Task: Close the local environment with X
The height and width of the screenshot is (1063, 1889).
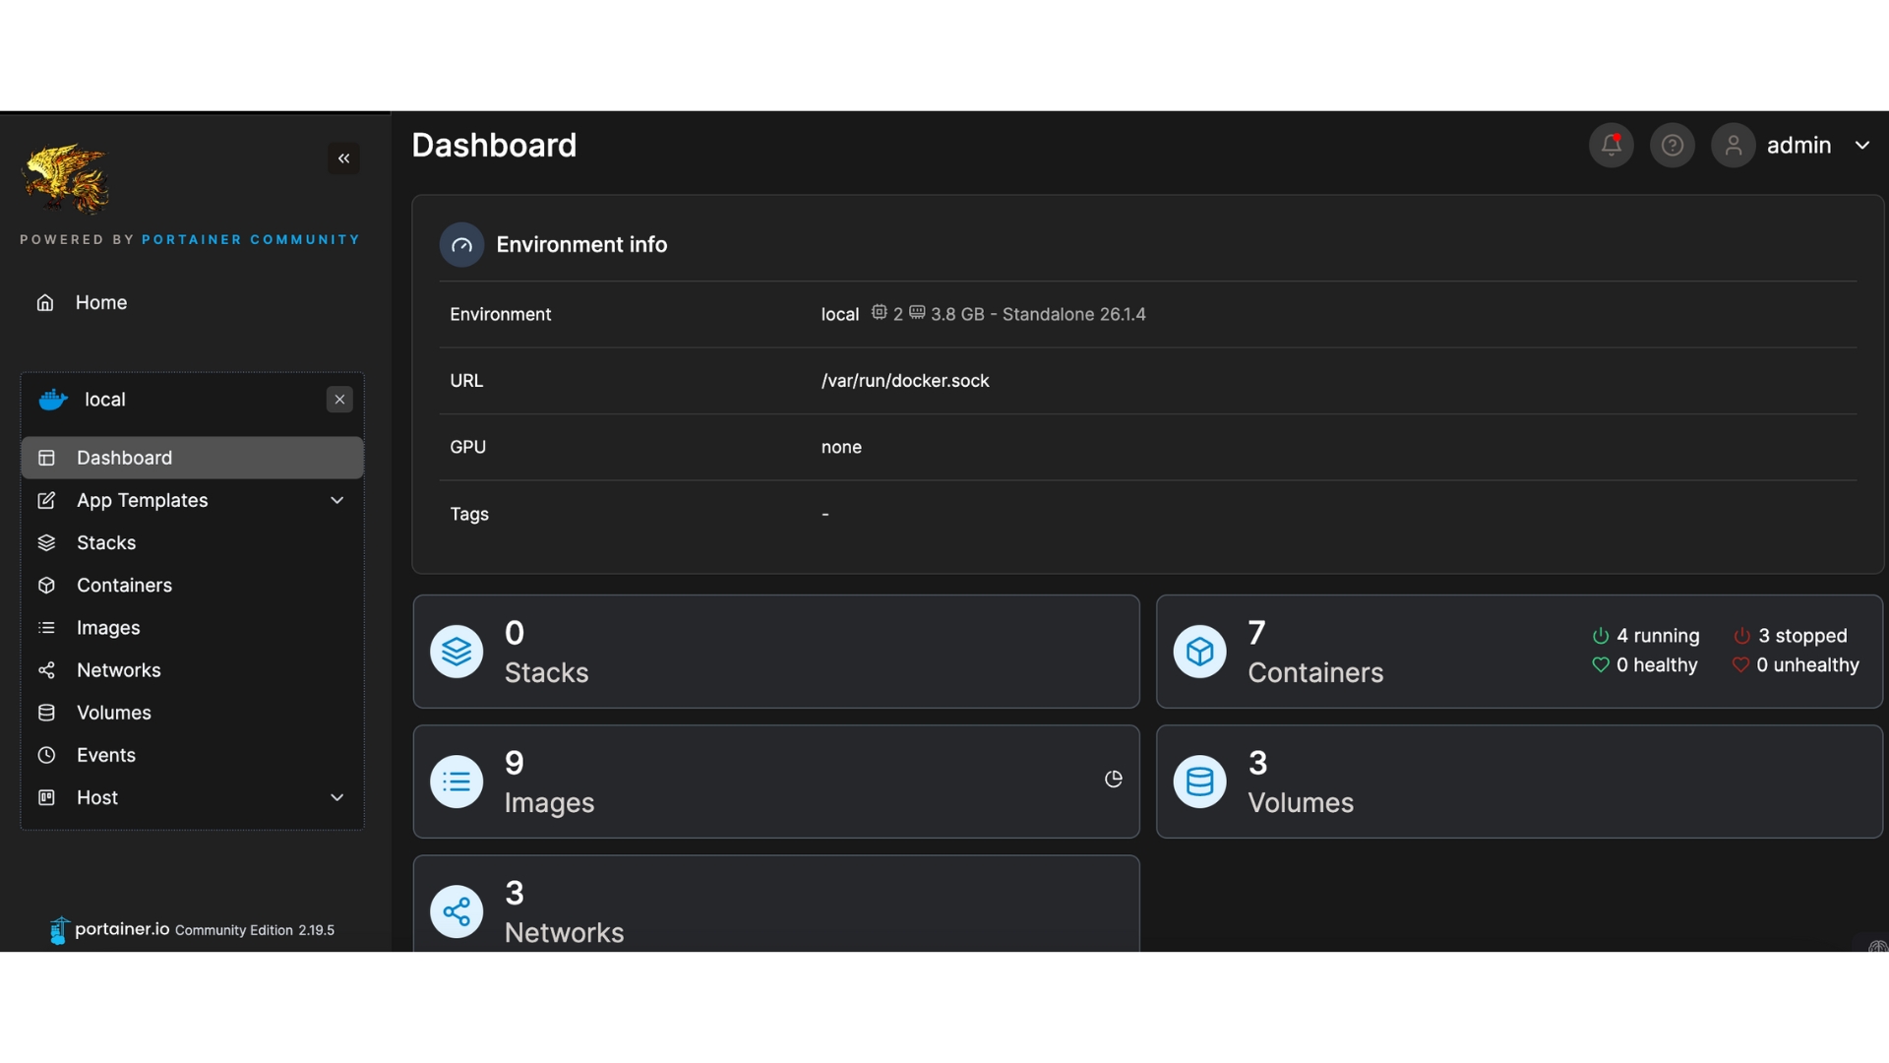Action: click(339, 400)
